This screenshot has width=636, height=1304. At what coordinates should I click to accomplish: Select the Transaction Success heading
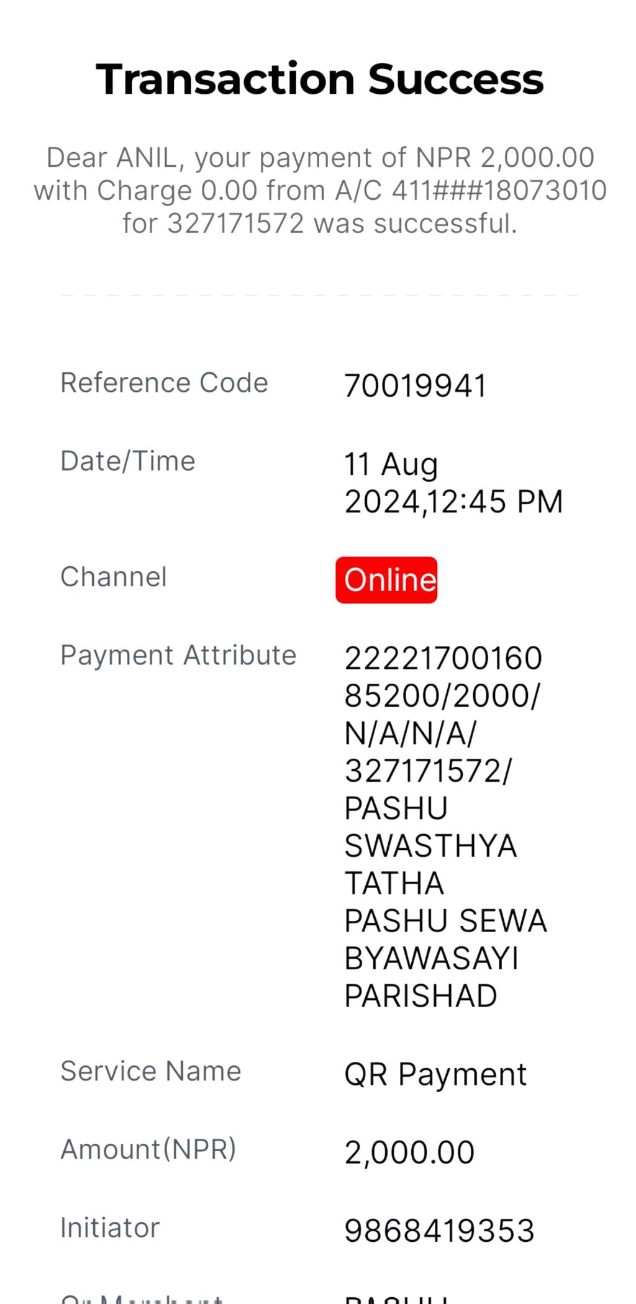(x=320, y=79)
